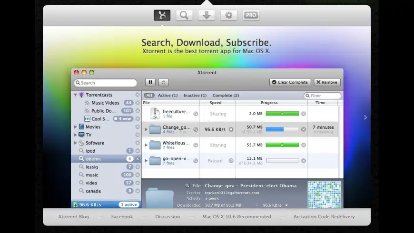414x233 pixels.
Task: Select the All filter tab
Action: 149,95
